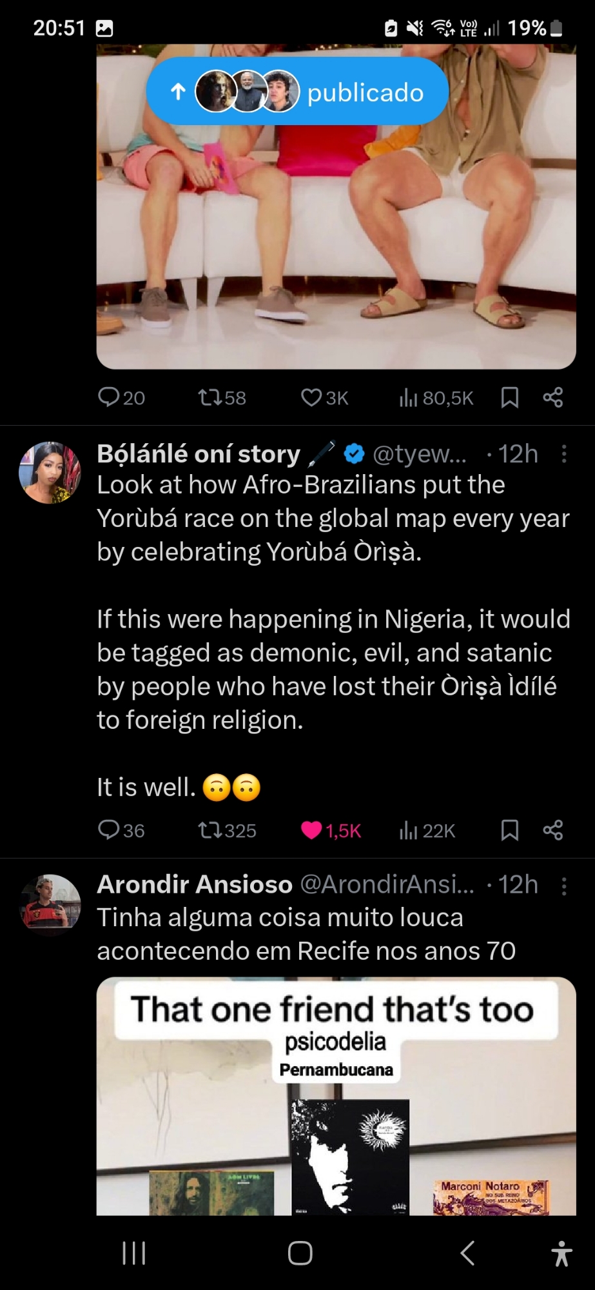Open Bọ́láńlé oní story profile avatar
Viewport: 595px width, 1290px height.
pos(50,472)
